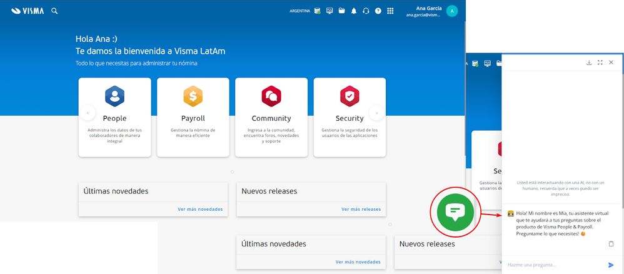Viewport: 624px width, 274px height.
Task: Expand the chat panel to fullscreen
Action: (x=600, y=63)
